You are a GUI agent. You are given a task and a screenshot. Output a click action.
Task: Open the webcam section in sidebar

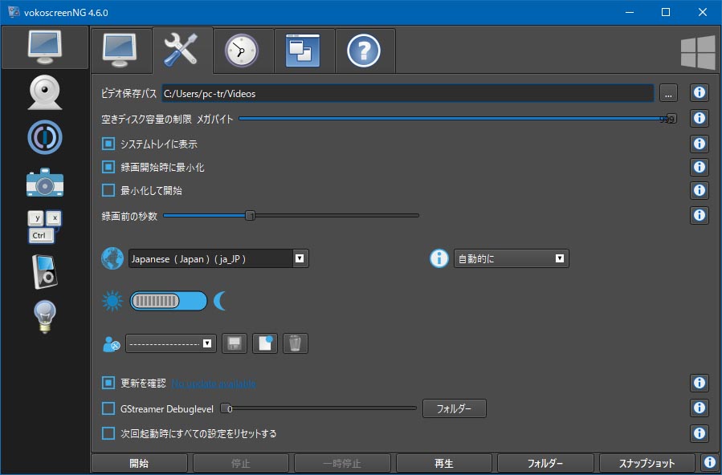click(x=45, y=92)
